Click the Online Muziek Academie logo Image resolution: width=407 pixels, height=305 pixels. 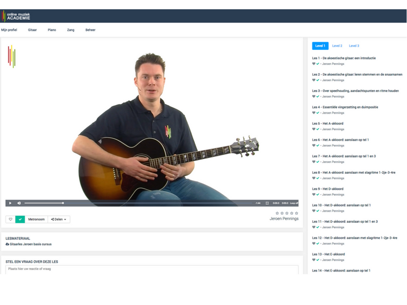click(x=16, y=16)
